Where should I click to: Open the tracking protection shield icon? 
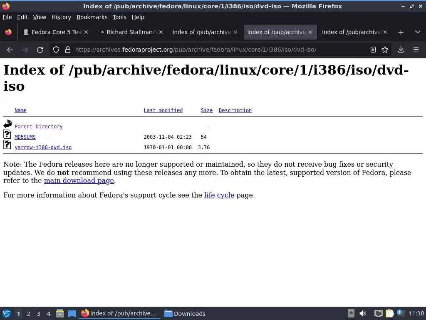tap(56, 50)
